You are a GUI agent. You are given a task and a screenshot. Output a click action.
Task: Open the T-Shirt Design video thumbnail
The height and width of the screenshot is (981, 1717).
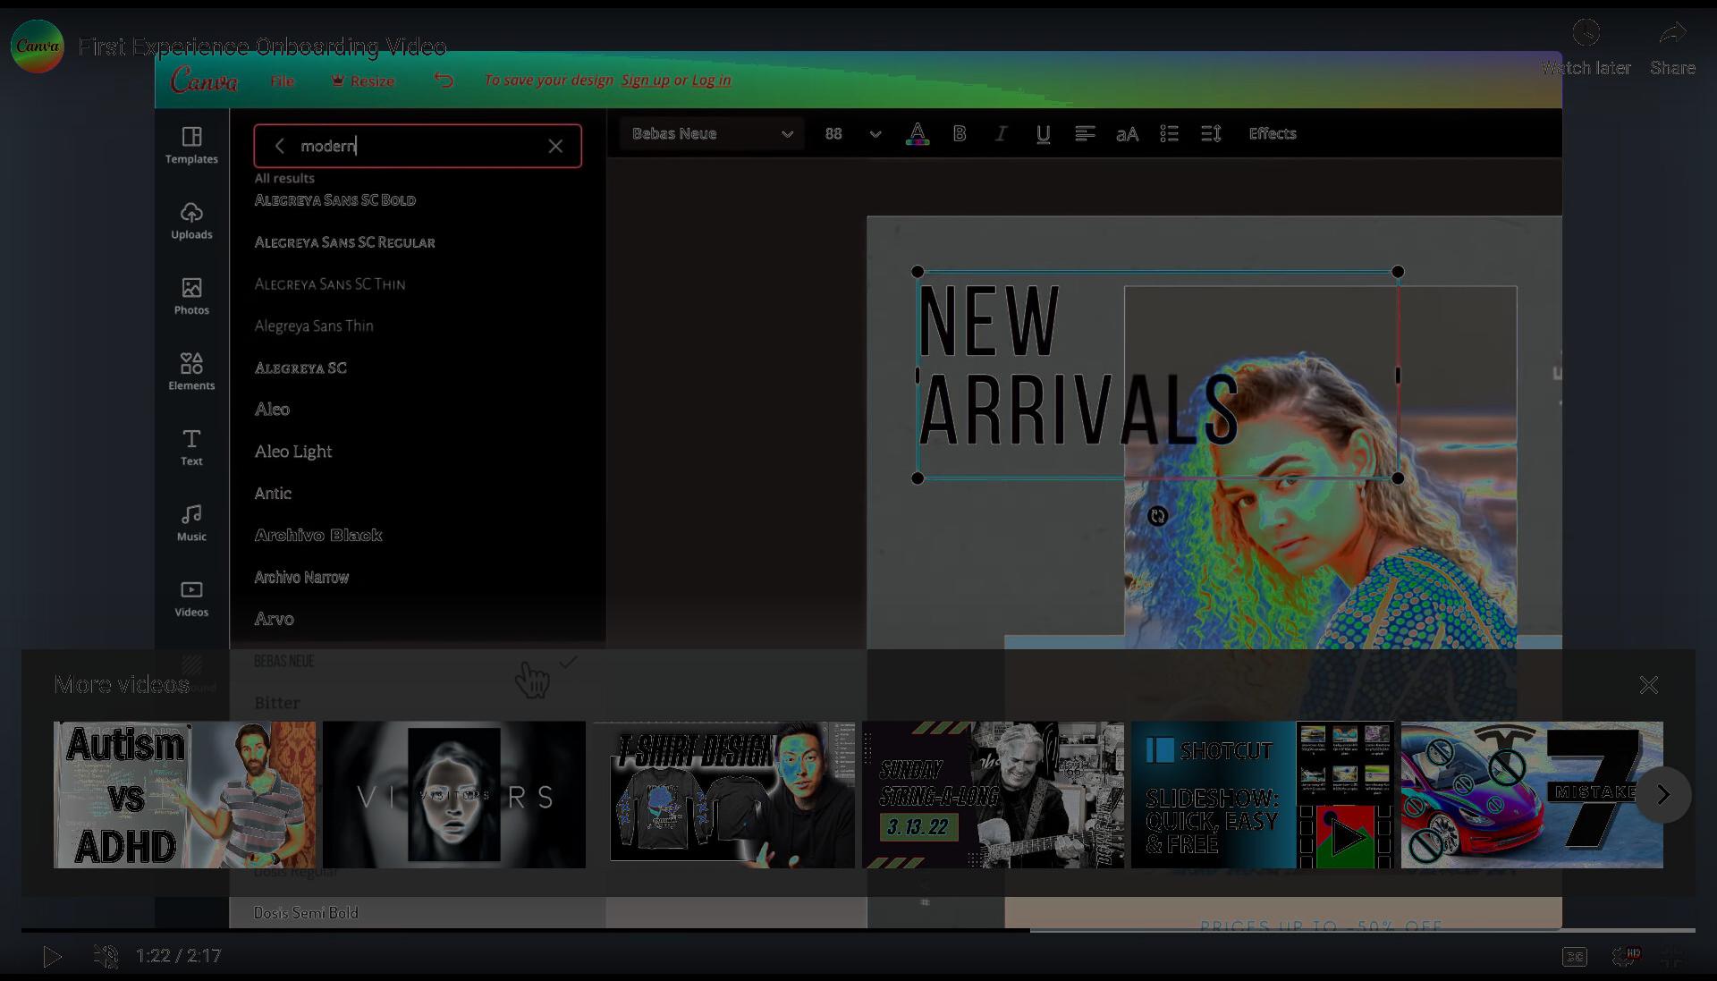723,795
